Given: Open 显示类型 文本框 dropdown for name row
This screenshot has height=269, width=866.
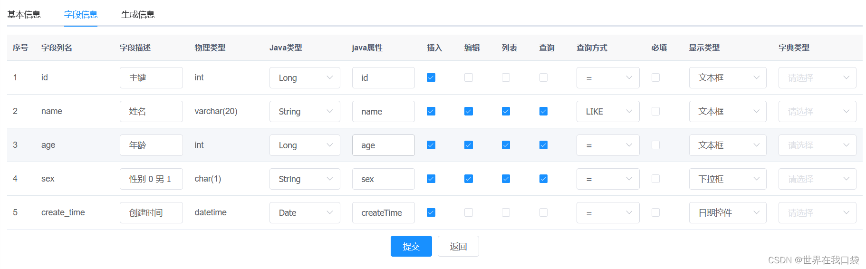Looking at the screenshot, I should pyautogui.click(x=728, y=111).
